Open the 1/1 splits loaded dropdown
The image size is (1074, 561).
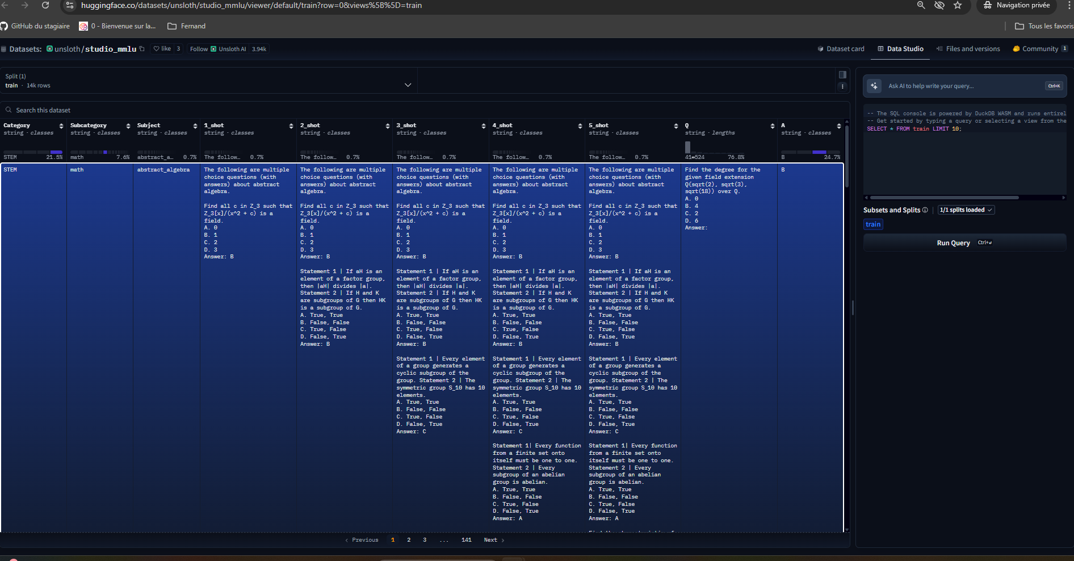point(966,210)
